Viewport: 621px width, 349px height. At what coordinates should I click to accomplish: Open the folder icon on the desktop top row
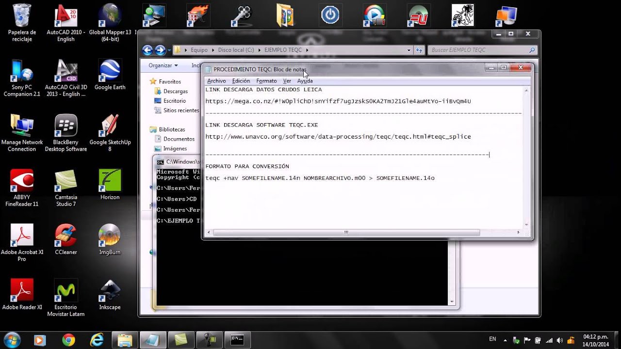coord(286,15)
